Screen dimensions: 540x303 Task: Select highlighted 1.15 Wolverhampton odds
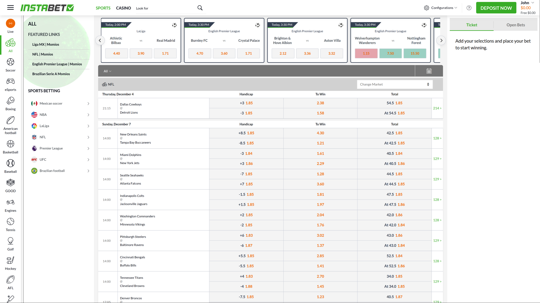(366, 53)
